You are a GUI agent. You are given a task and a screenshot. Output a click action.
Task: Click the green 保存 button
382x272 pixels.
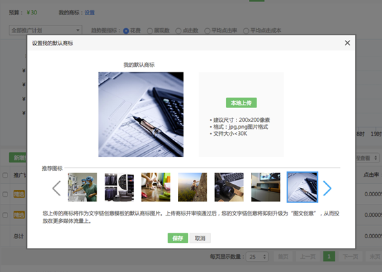click(x=178, y=238)
